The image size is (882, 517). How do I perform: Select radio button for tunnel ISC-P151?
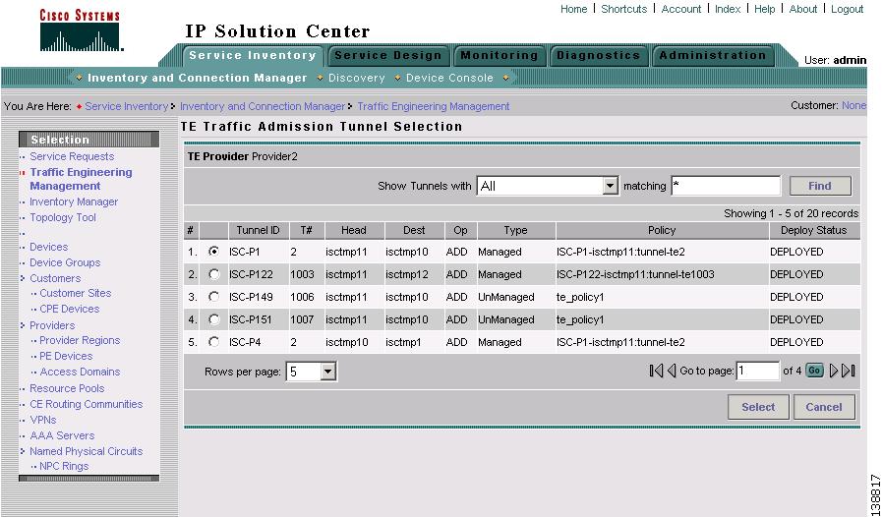[x=213, y=319]
